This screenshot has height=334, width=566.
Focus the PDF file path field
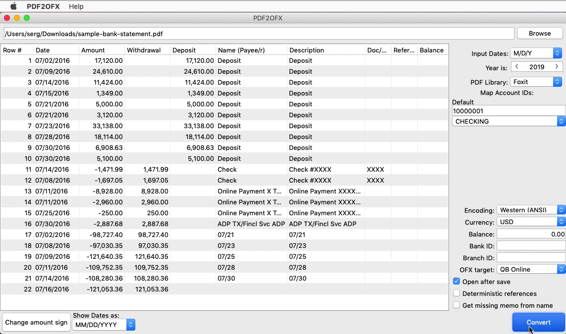[x=259, y=34]
